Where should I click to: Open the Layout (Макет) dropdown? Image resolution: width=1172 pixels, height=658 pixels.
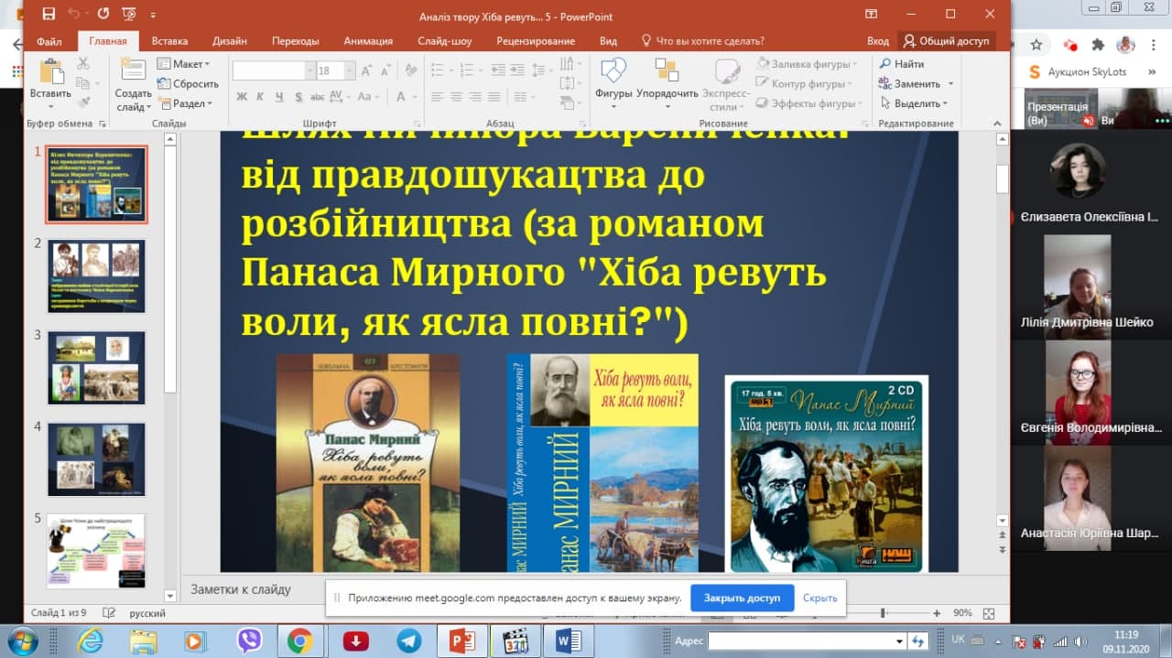tap(184, 64)
